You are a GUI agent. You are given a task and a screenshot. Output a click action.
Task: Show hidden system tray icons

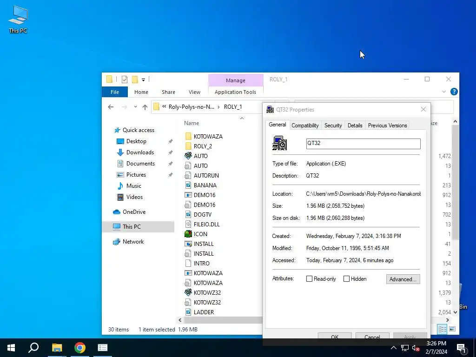393,348
